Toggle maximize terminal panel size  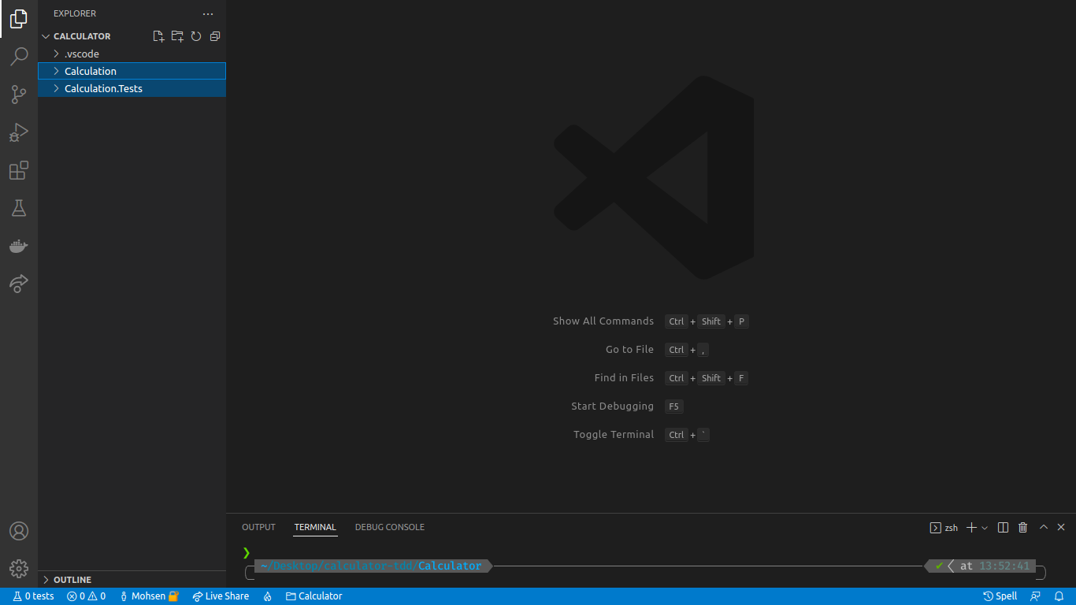(1044, 528)
